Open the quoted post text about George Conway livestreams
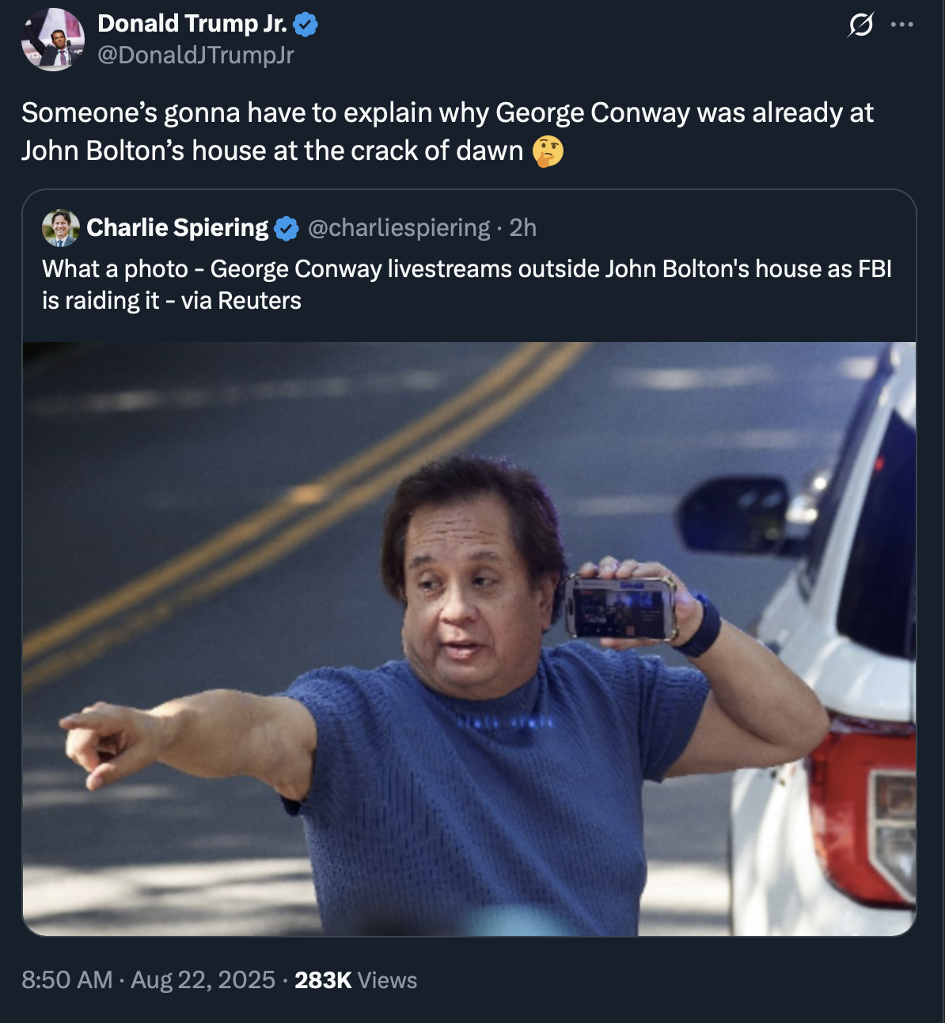The height and width of the screenshot is (1023, 945). [x=467, y=284]
